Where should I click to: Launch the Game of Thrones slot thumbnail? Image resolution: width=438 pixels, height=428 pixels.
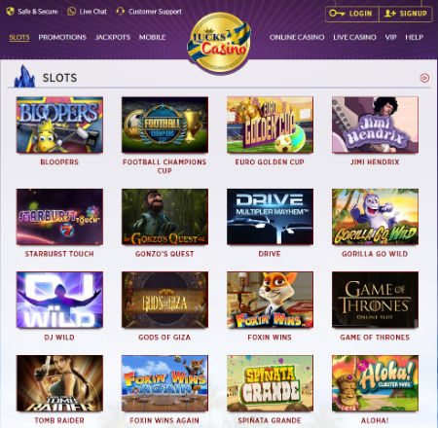pos(375,300)
